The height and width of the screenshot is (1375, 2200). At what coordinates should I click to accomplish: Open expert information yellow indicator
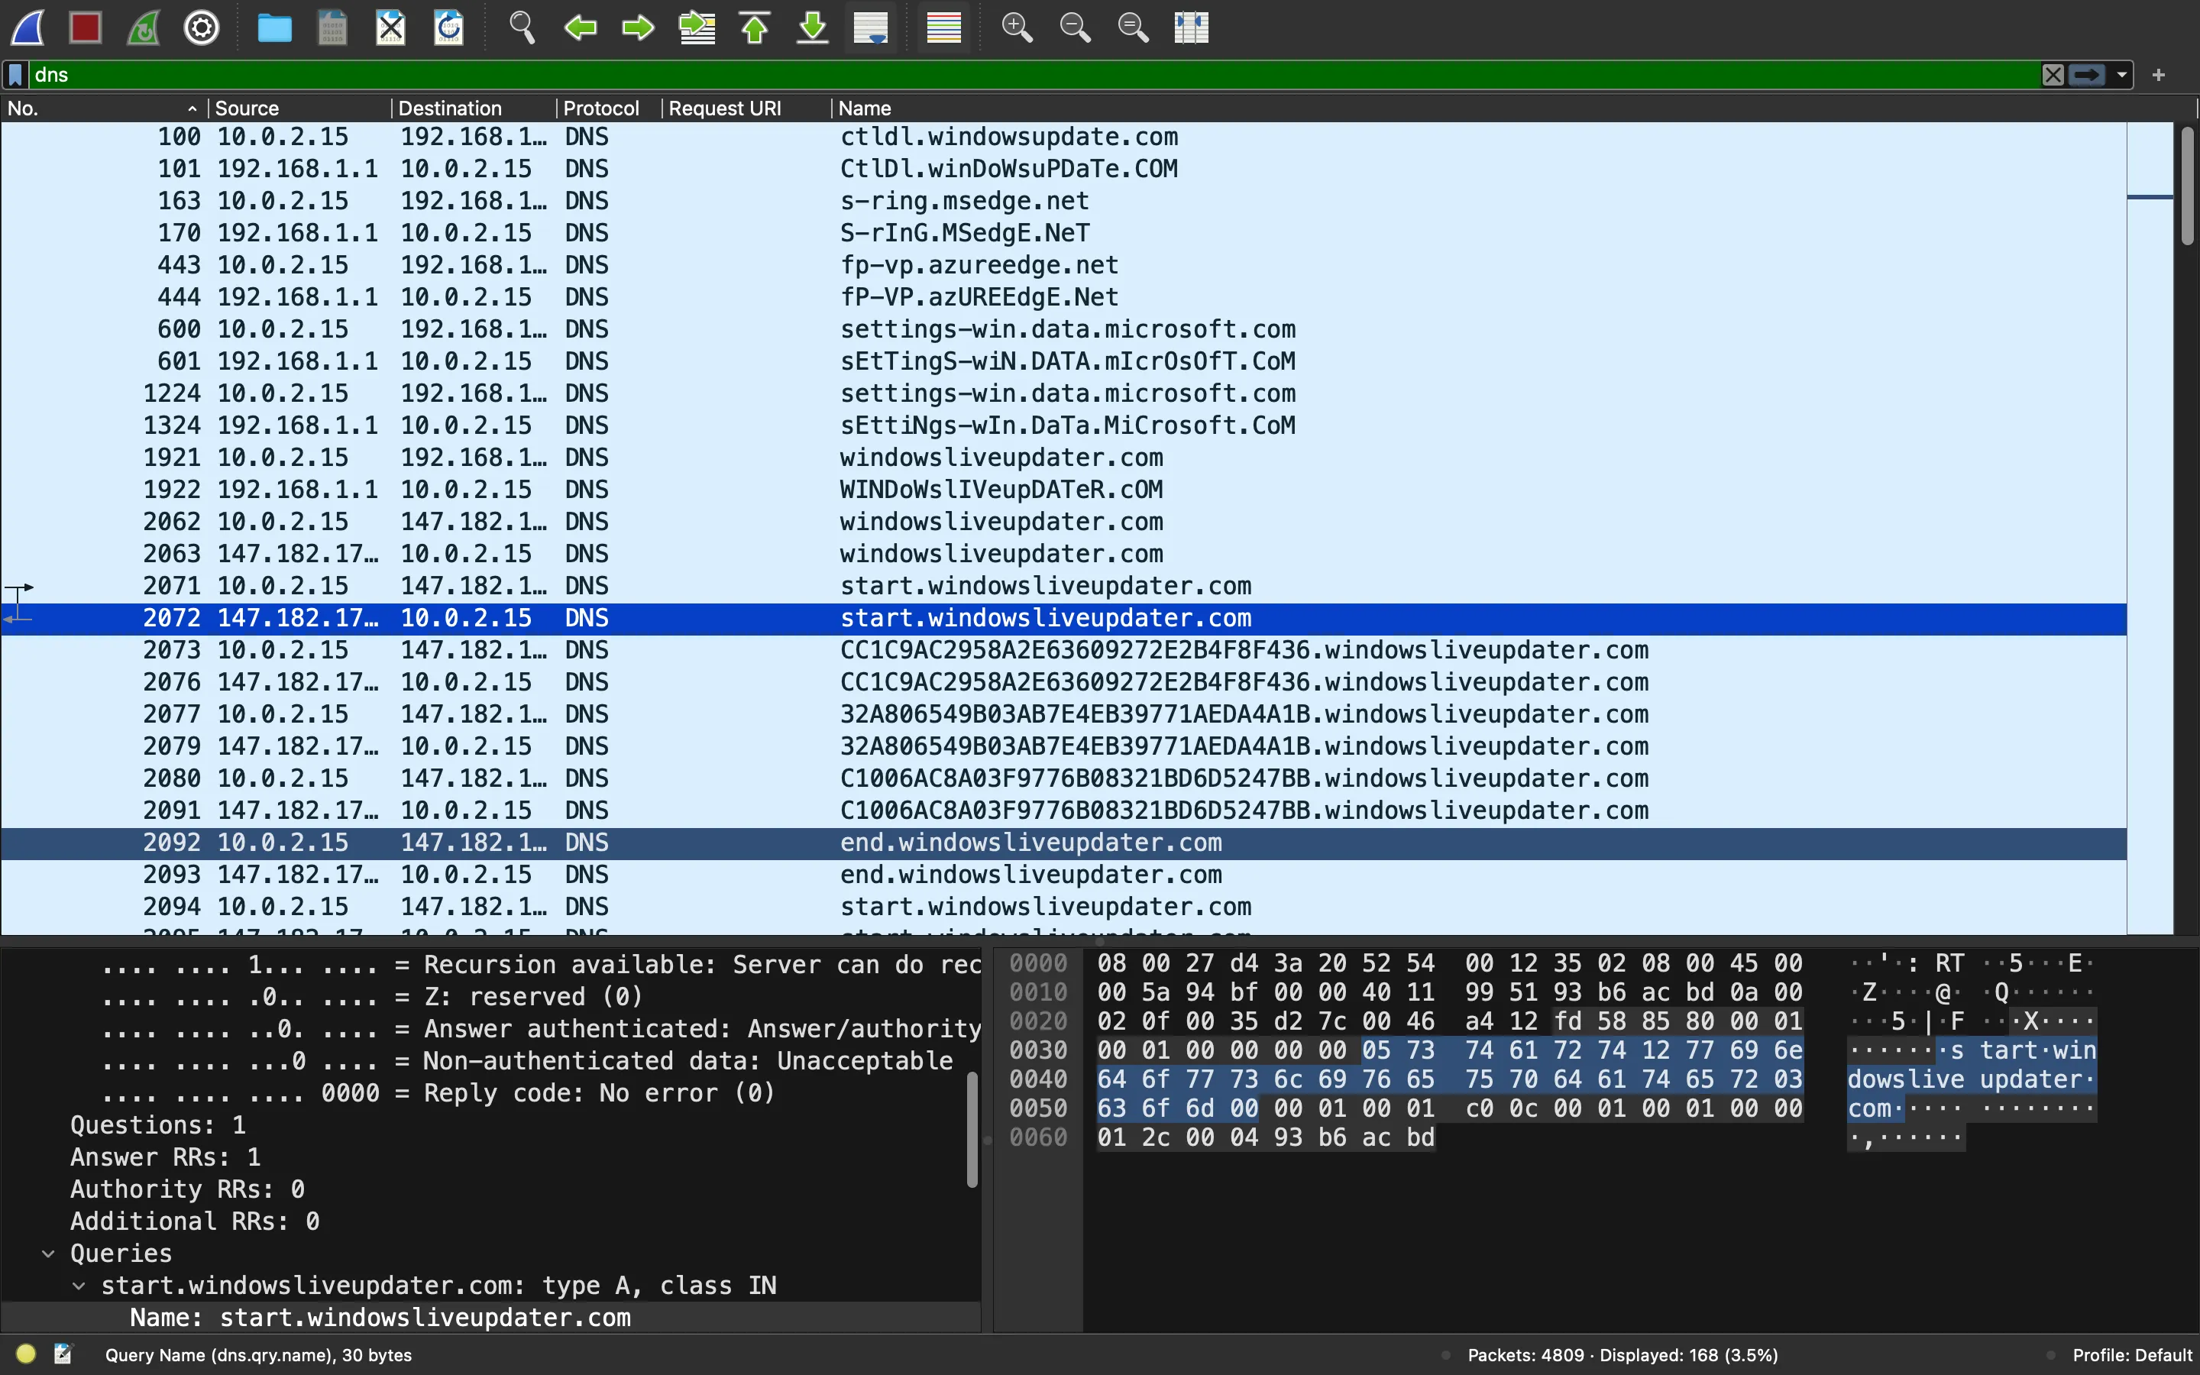25,1354
